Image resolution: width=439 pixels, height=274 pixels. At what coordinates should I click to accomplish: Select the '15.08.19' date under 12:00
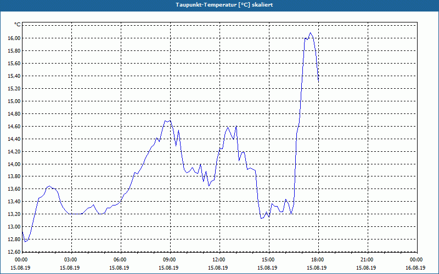click(218, 268)
